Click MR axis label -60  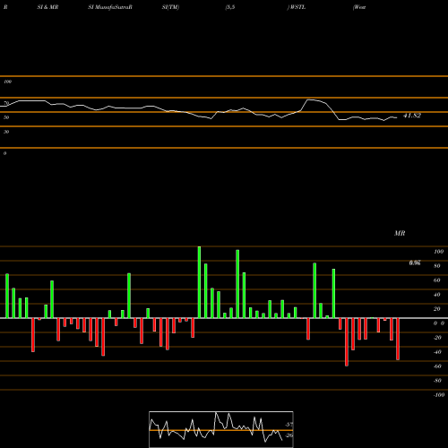pyautogui.click(x=437, y=366)
